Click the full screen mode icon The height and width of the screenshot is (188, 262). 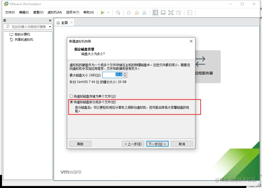pos(171,13)
